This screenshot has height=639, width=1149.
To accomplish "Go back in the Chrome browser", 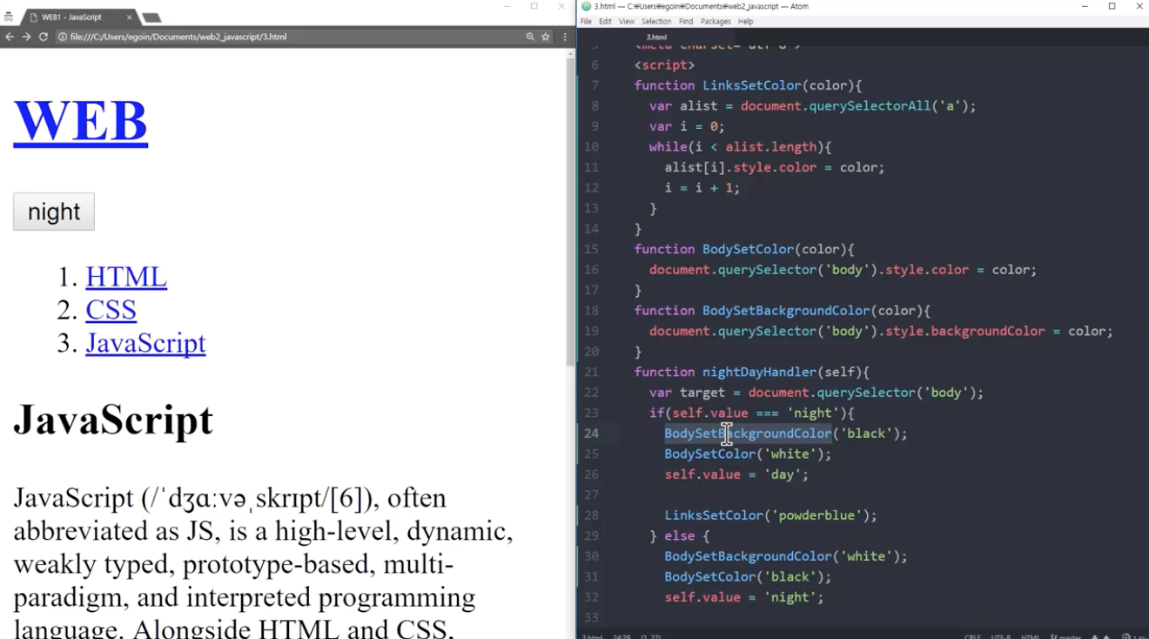I will pos(10,37).
